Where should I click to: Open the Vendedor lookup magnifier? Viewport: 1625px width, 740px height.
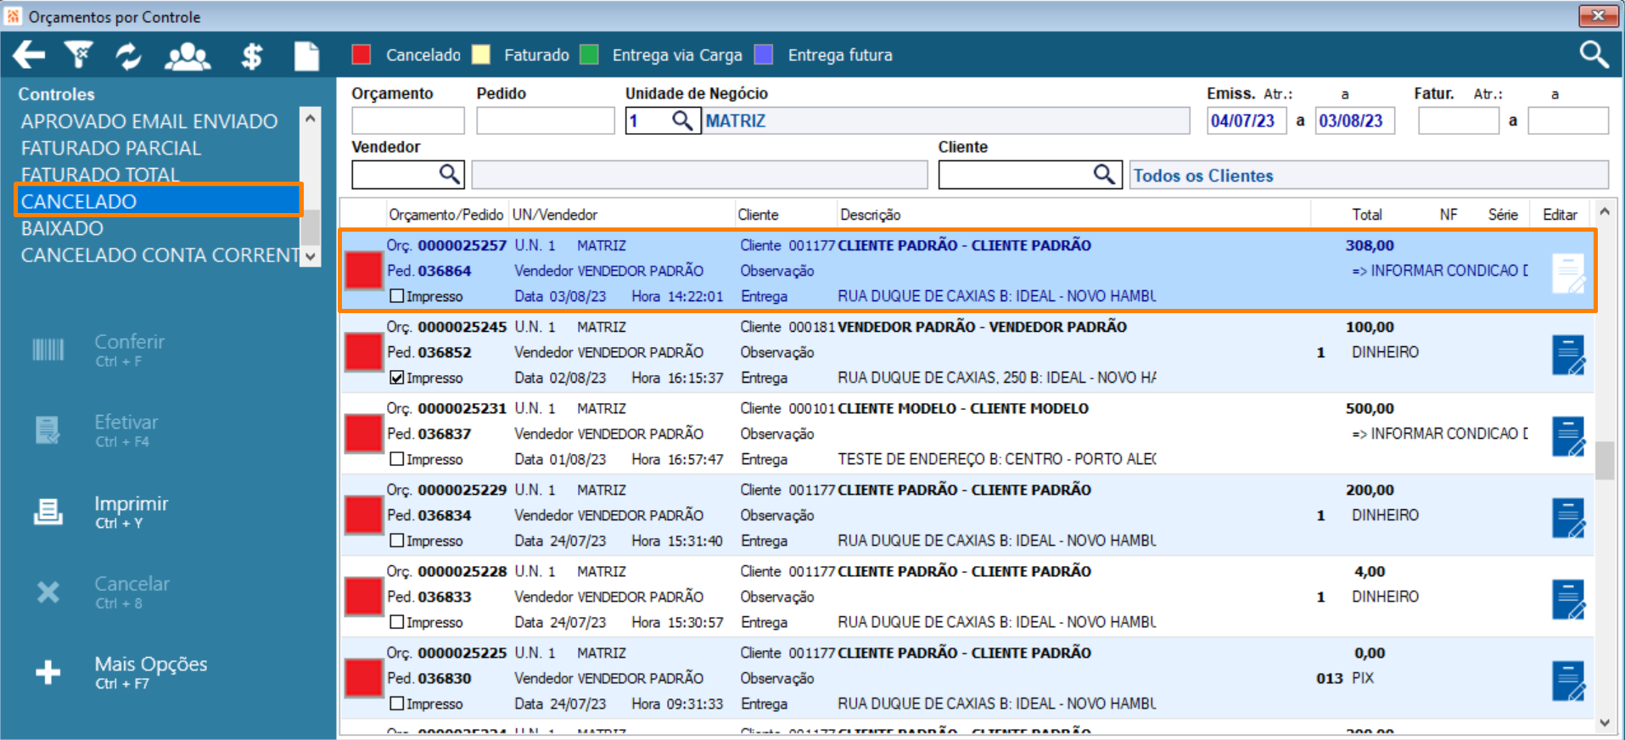(450, 174)
